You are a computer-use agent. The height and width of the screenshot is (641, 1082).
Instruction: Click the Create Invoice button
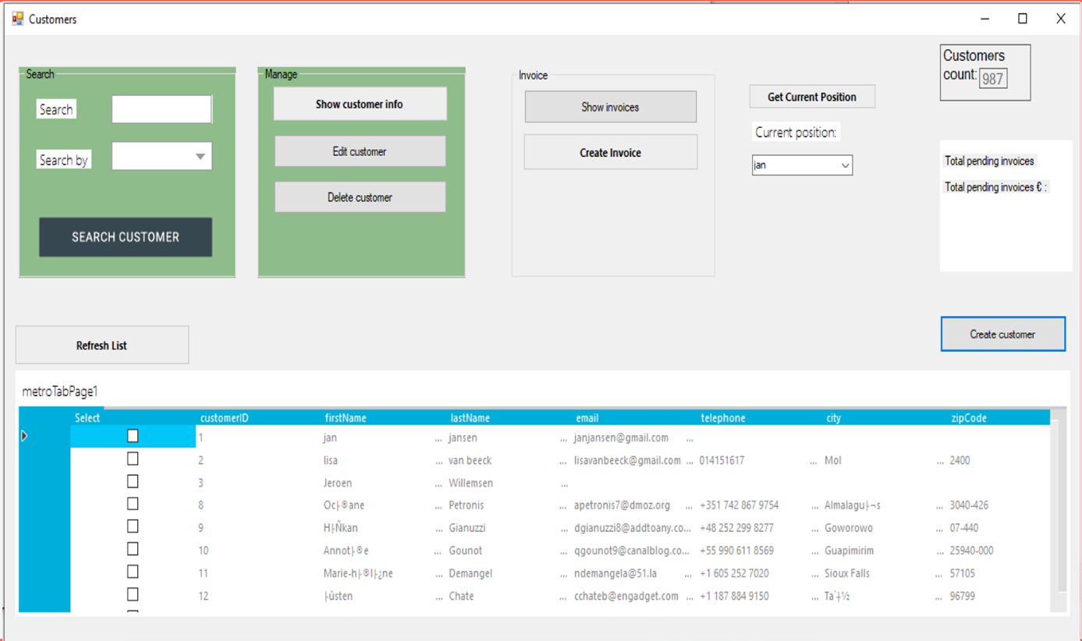coord(610,153)
